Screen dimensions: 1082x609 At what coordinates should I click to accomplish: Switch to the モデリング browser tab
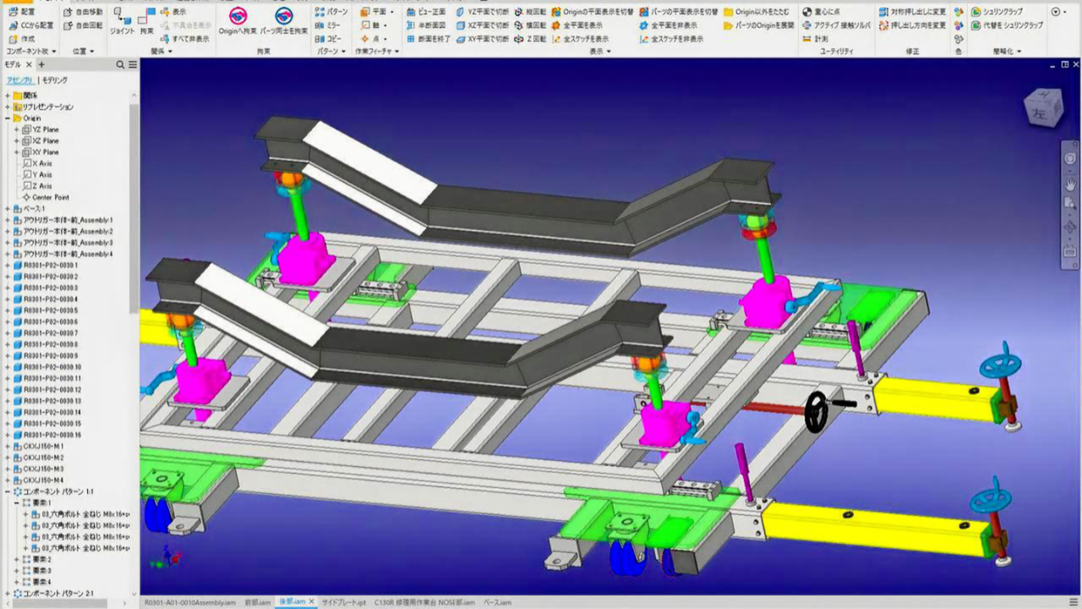(55, 80)
